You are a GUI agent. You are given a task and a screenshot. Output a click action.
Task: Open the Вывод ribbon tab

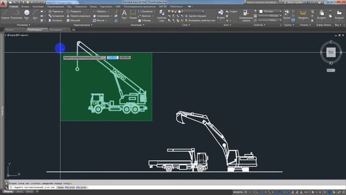[x=94, y=6]
